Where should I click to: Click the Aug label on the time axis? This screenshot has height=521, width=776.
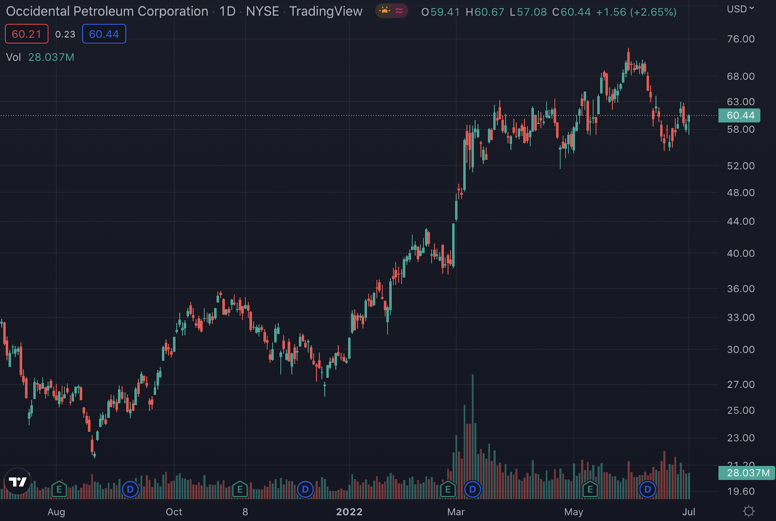[56, 512]
